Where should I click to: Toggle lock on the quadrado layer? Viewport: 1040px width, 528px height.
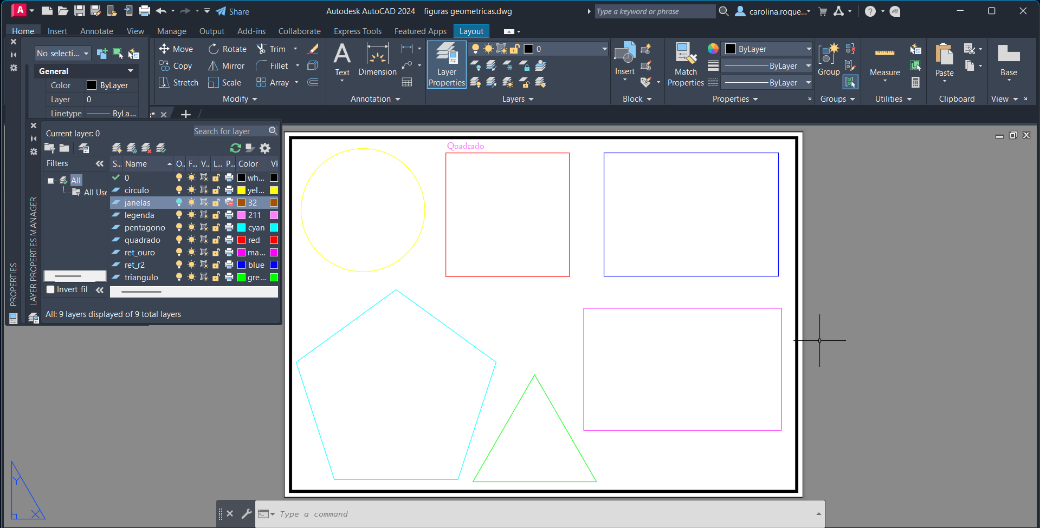click(216, 240)
